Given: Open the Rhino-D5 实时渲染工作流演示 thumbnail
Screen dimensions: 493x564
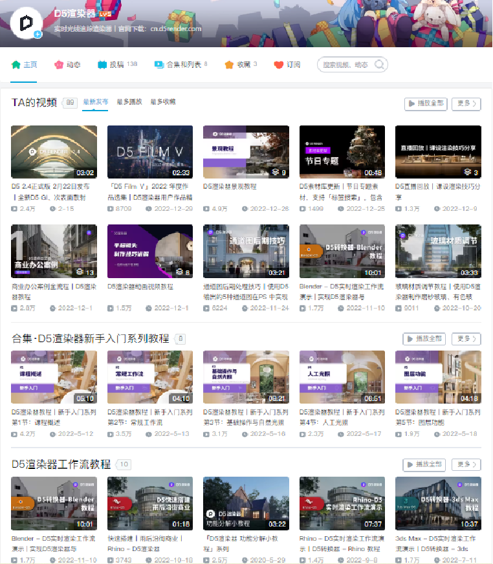Looking at the screenshot, I should [x=342, y=504].
